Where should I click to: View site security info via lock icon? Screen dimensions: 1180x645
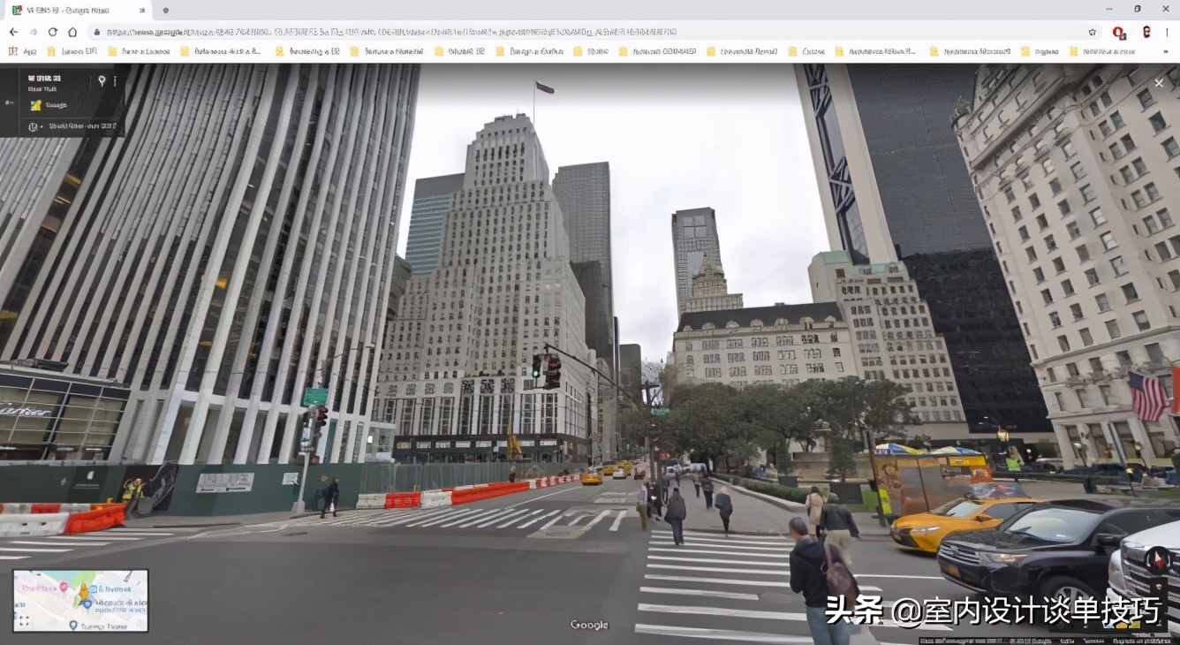(97, 32)
